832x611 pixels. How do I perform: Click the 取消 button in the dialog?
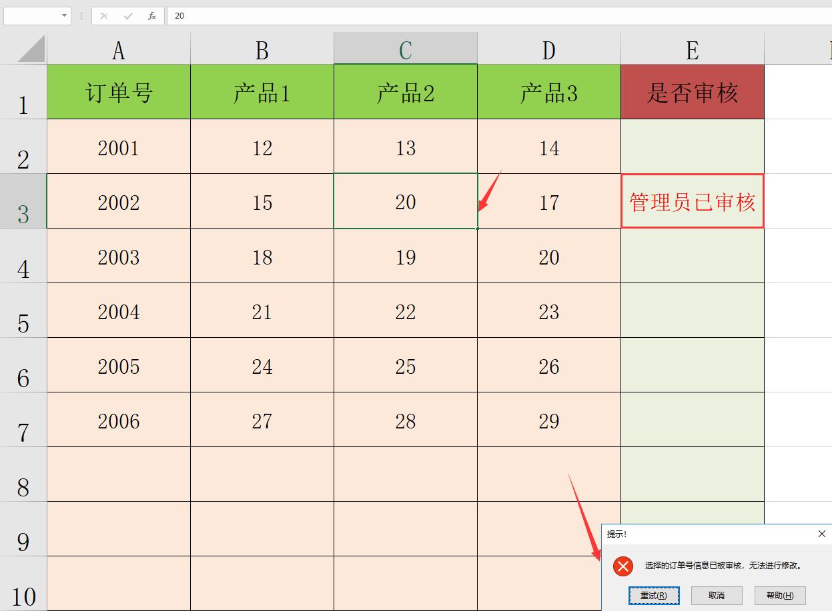pos(717,596)
